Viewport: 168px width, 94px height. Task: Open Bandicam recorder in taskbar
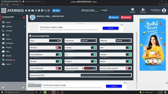pyautogui.click(x=62, y=92)
